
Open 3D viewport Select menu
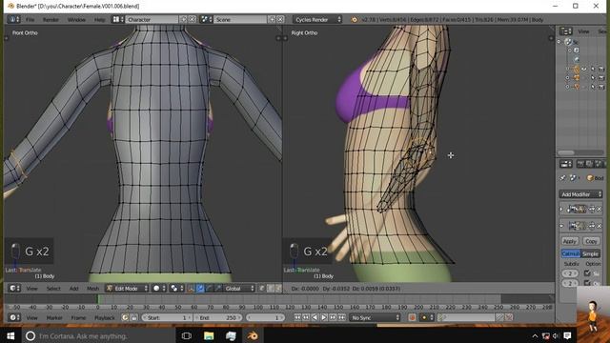(53, 288)
